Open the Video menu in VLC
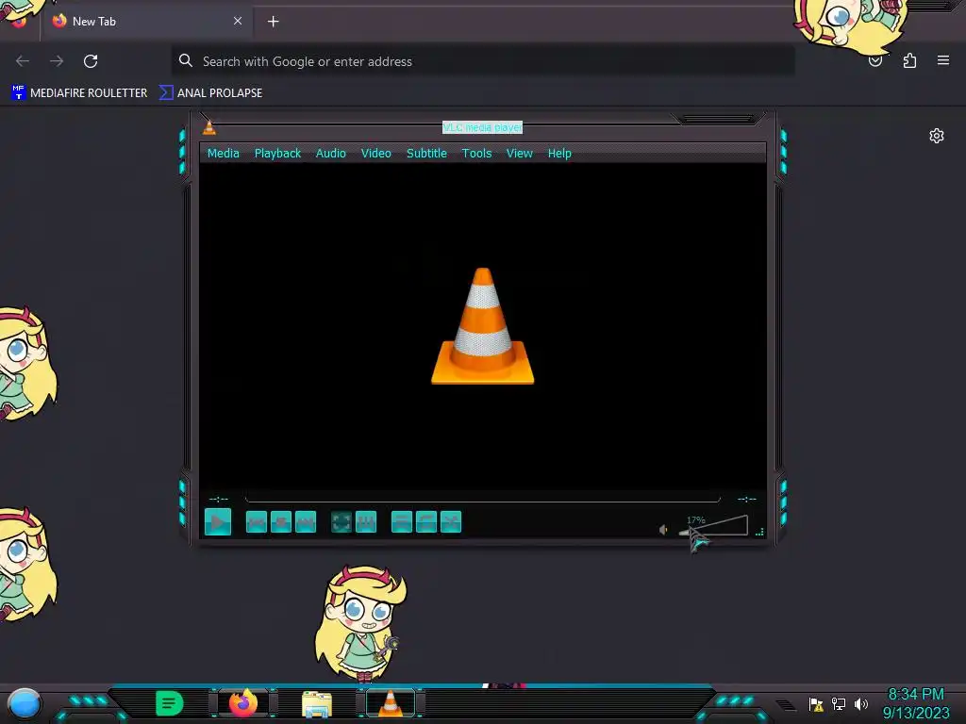Image resolution: width=966 pixels, height=724 pixels. (x=375, y=154)
